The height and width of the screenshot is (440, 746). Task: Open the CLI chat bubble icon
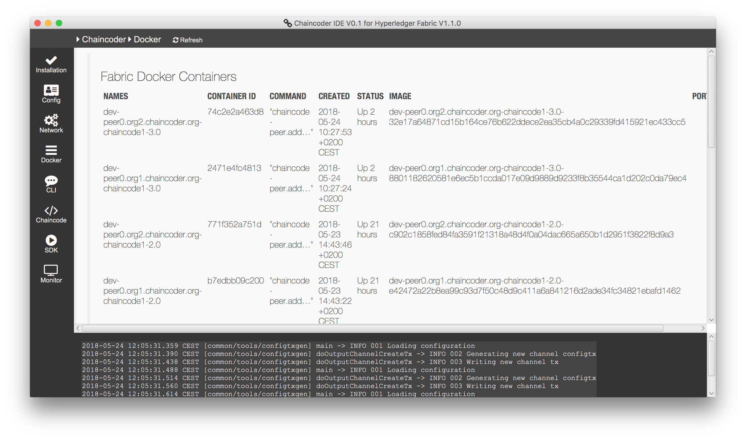point(51,184)
